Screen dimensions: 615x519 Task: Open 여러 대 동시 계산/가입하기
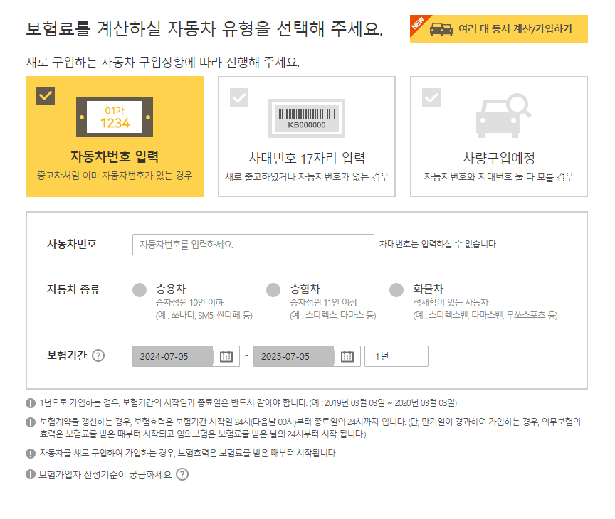tap(510, 28)
